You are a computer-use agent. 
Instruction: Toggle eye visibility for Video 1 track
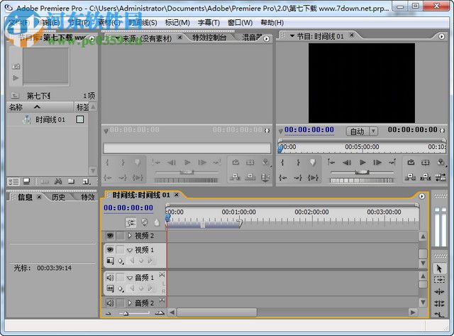click(110, 249)
